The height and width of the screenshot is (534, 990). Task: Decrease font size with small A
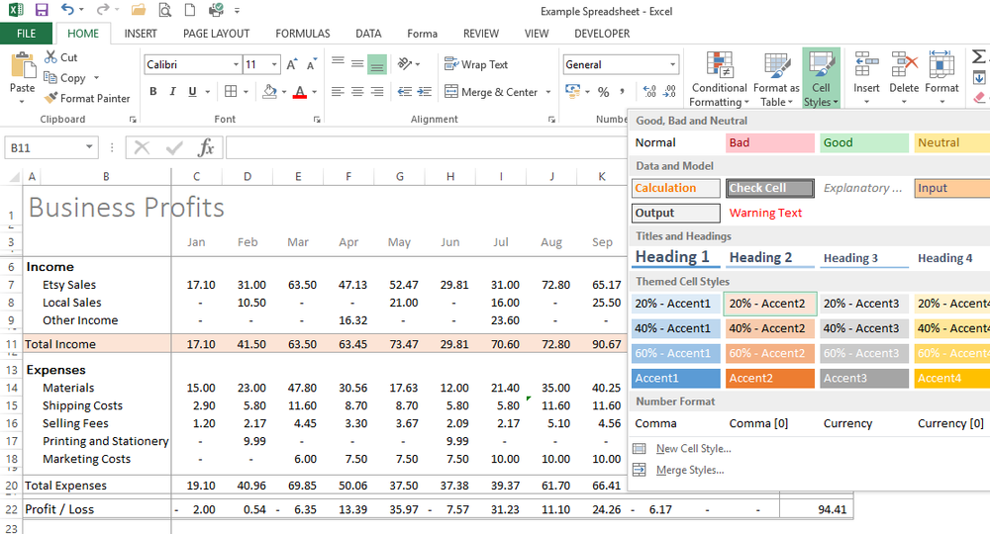312,64
